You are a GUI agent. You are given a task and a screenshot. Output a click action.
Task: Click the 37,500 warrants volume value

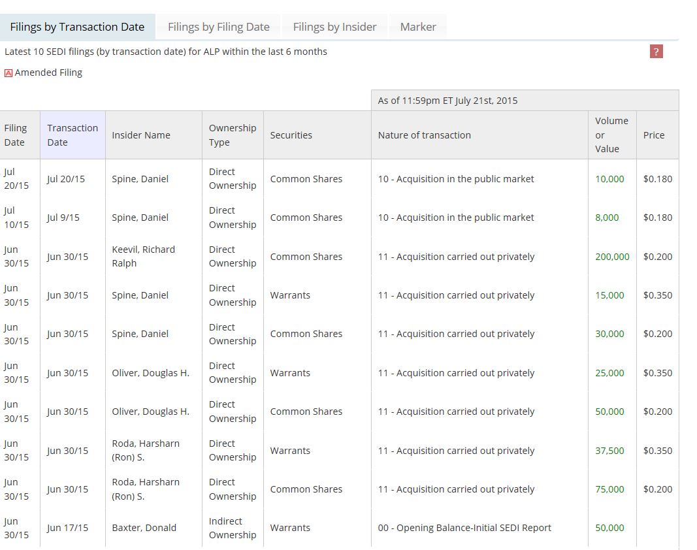click(609, 451)
